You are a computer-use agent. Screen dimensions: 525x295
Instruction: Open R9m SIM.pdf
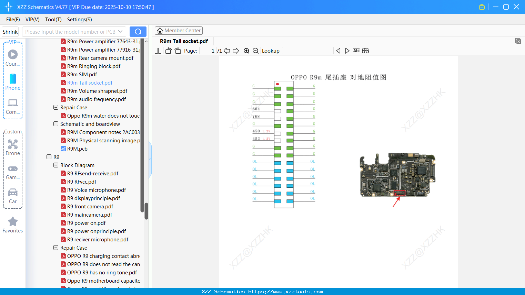82,75
